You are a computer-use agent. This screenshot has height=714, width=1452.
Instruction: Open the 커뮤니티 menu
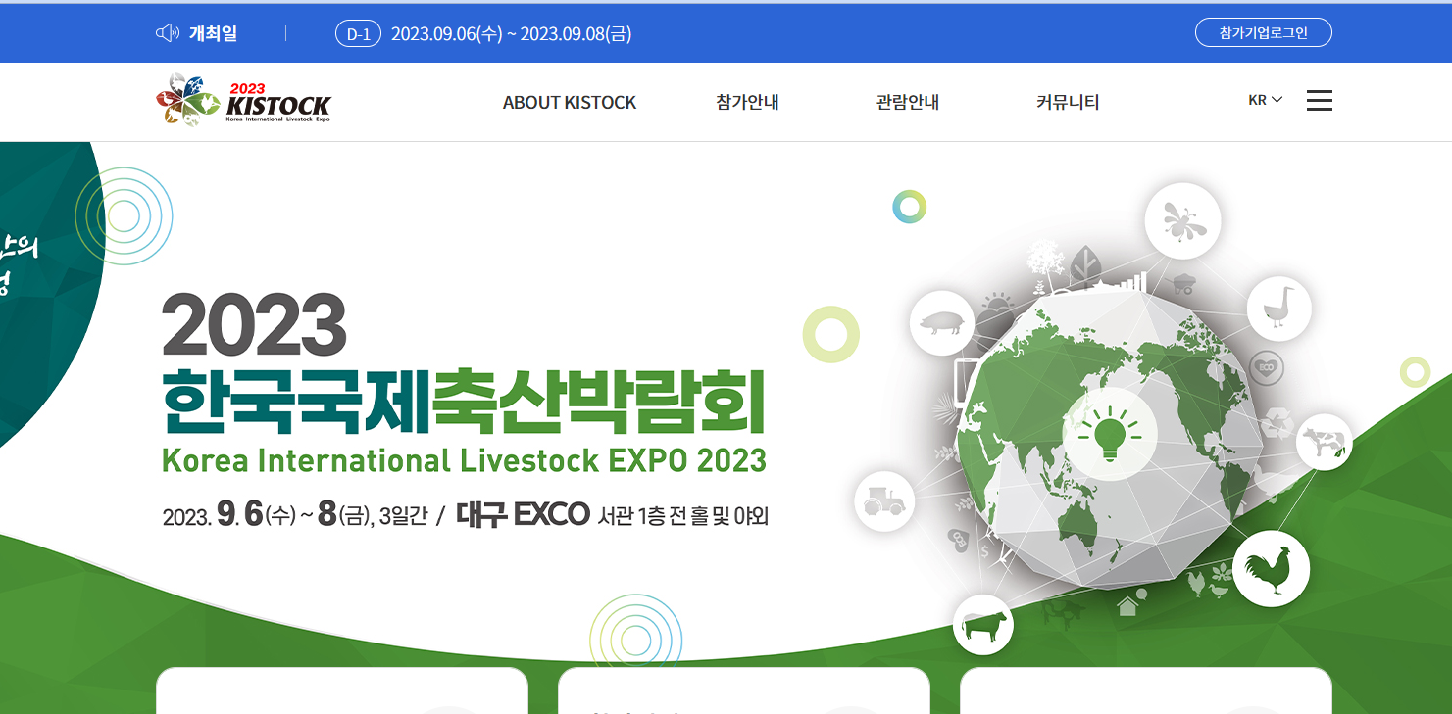[x=1068, y=102]
